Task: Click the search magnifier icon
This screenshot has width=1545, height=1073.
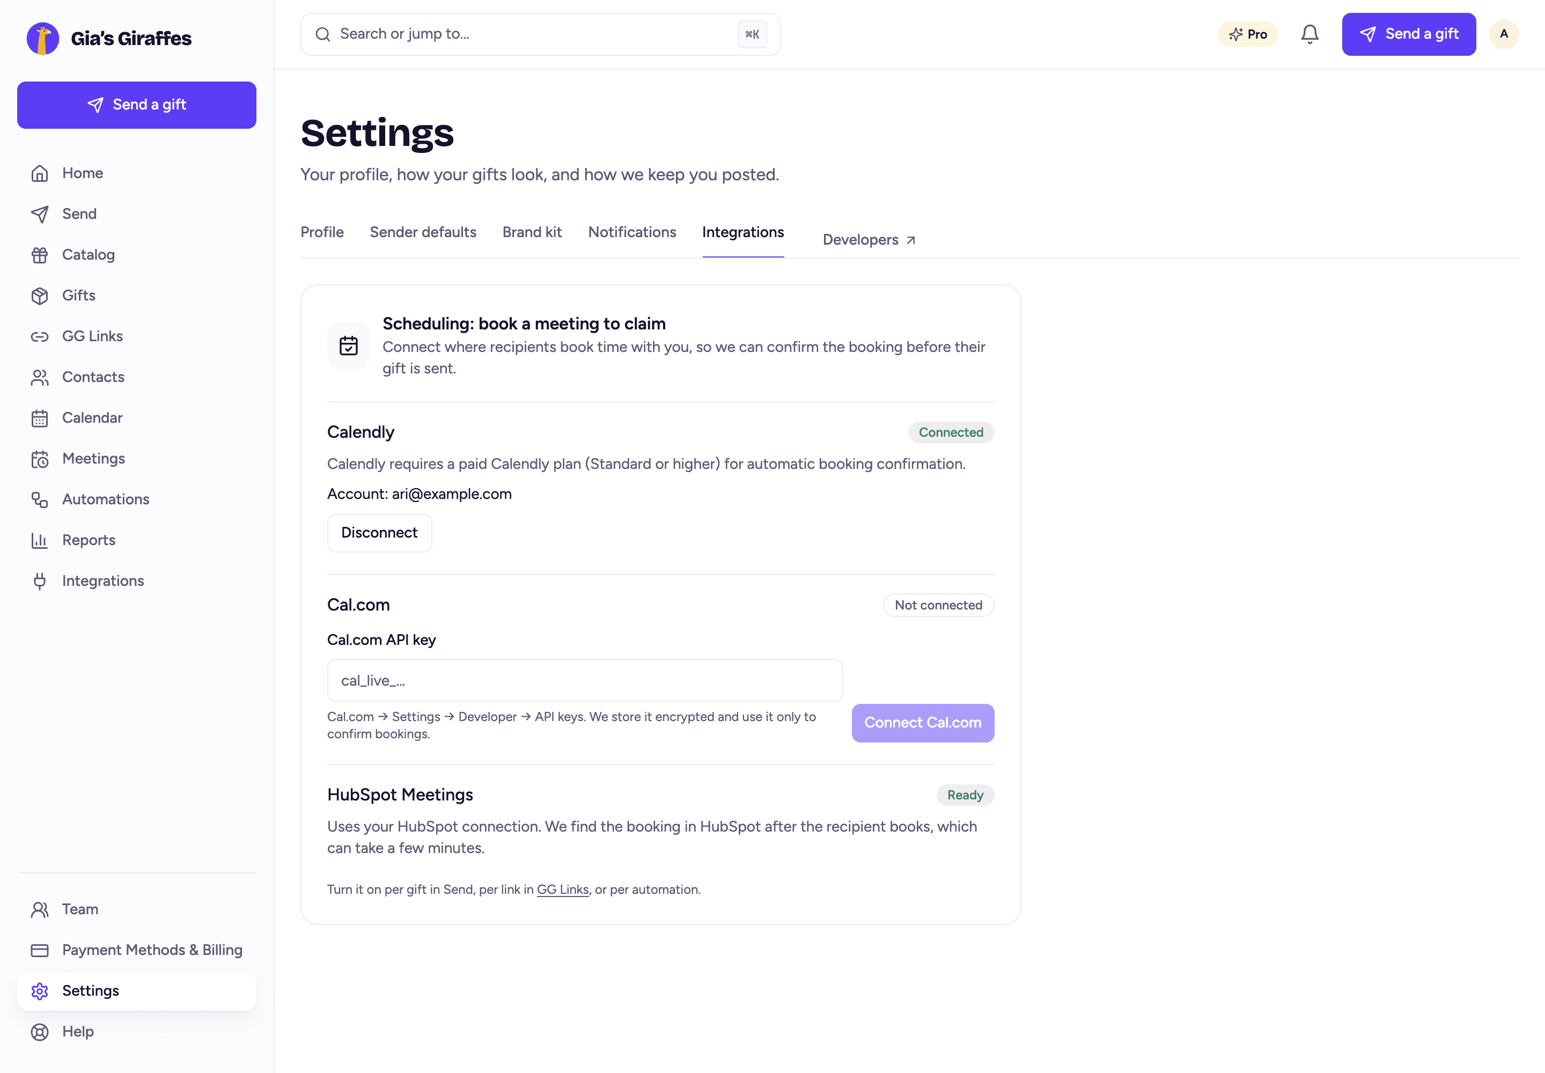Action: (x=323, y=34)
